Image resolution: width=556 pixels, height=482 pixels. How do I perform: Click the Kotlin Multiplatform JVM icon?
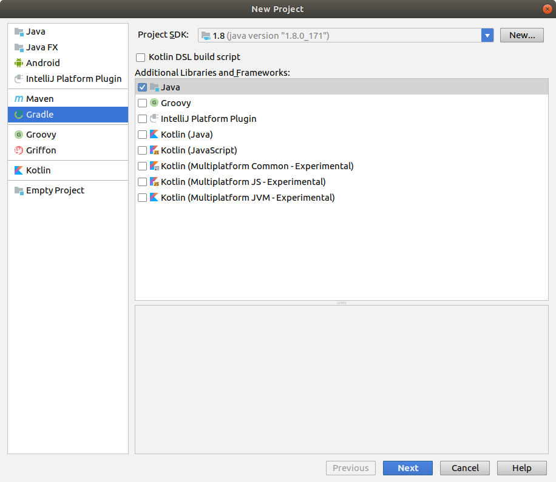pos(154,197)
